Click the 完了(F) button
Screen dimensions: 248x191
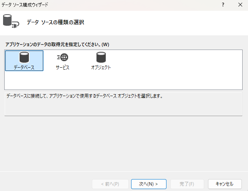[187, 184]
